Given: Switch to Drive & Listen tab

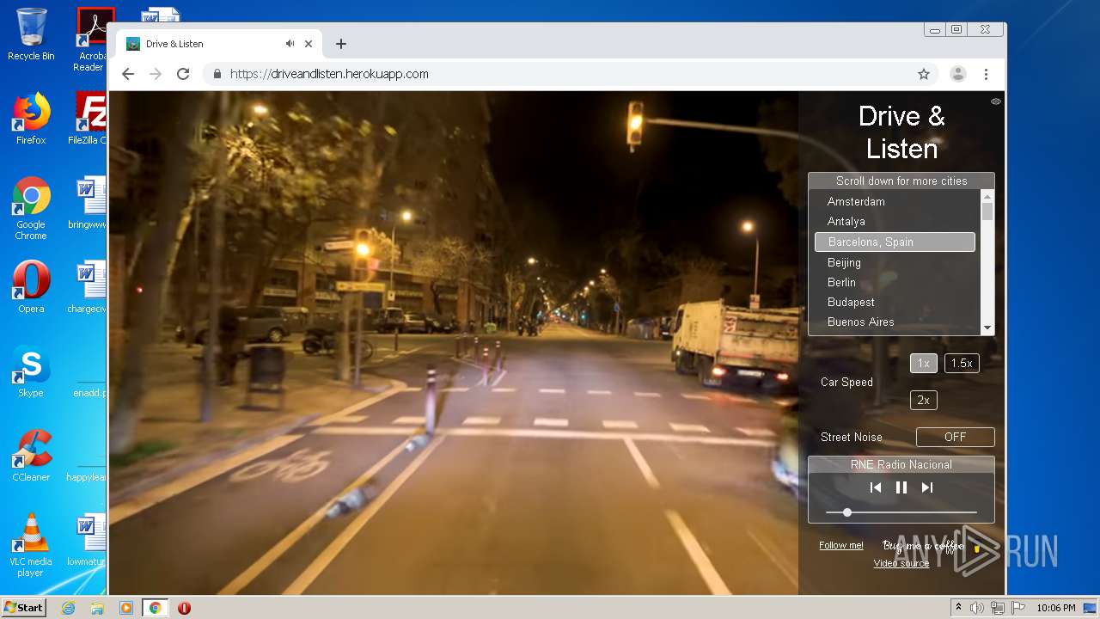Looking at the screenshot, I should [x=219, y=44].
